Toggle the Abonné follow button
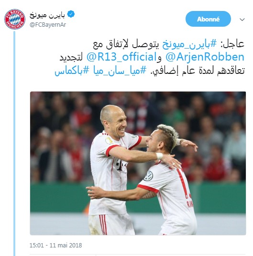253x256 pixels. click(208, 19)
